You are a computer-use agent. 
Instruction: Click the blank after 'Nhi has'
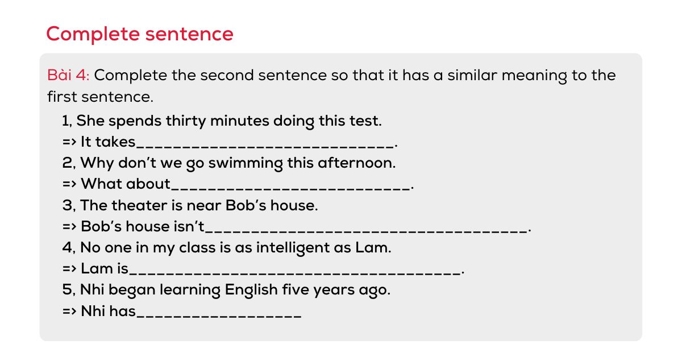pyautogui.click(x=219, y=312)
